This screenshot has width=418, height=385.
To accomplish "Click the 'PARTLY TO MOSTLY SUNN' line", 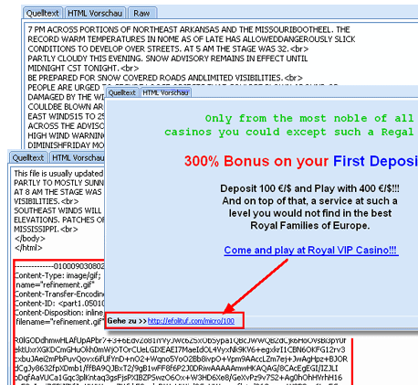I will [x=58, y=183].
